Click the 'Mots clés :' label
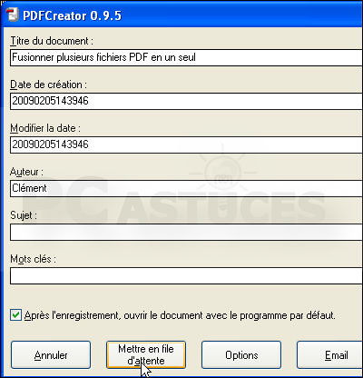 coord(33,259)
